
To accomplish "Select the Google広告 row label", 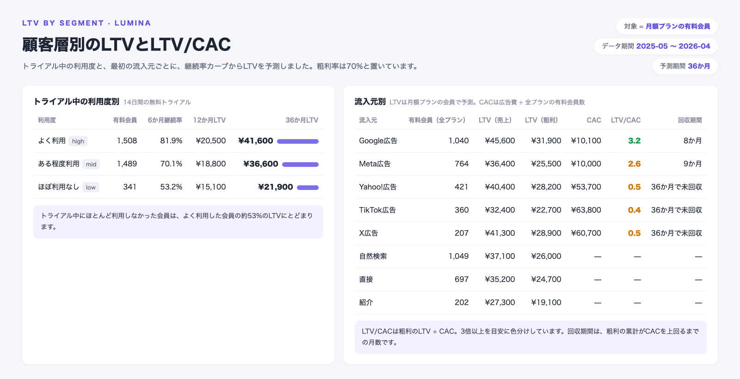I will click(x=378, y=141).
